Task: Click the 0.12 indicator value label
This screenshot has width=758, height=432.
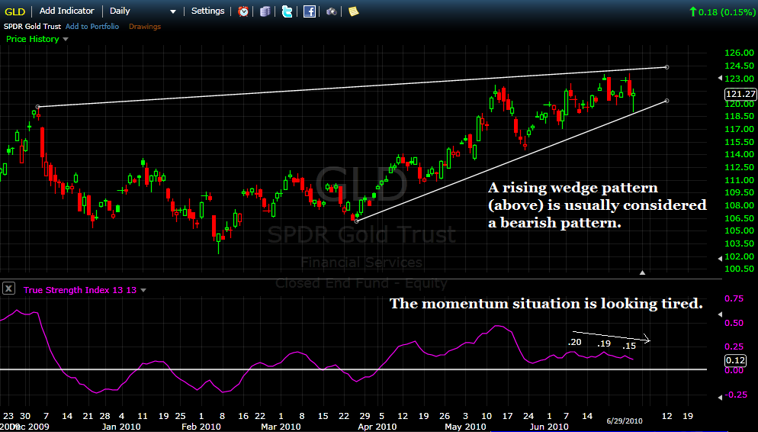Action: coord(735,360)
